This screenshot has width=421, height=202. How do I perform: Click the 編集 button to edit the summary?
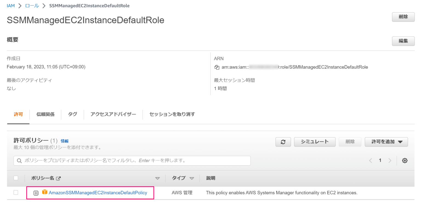pyautogui.click(x=403, y=41)
